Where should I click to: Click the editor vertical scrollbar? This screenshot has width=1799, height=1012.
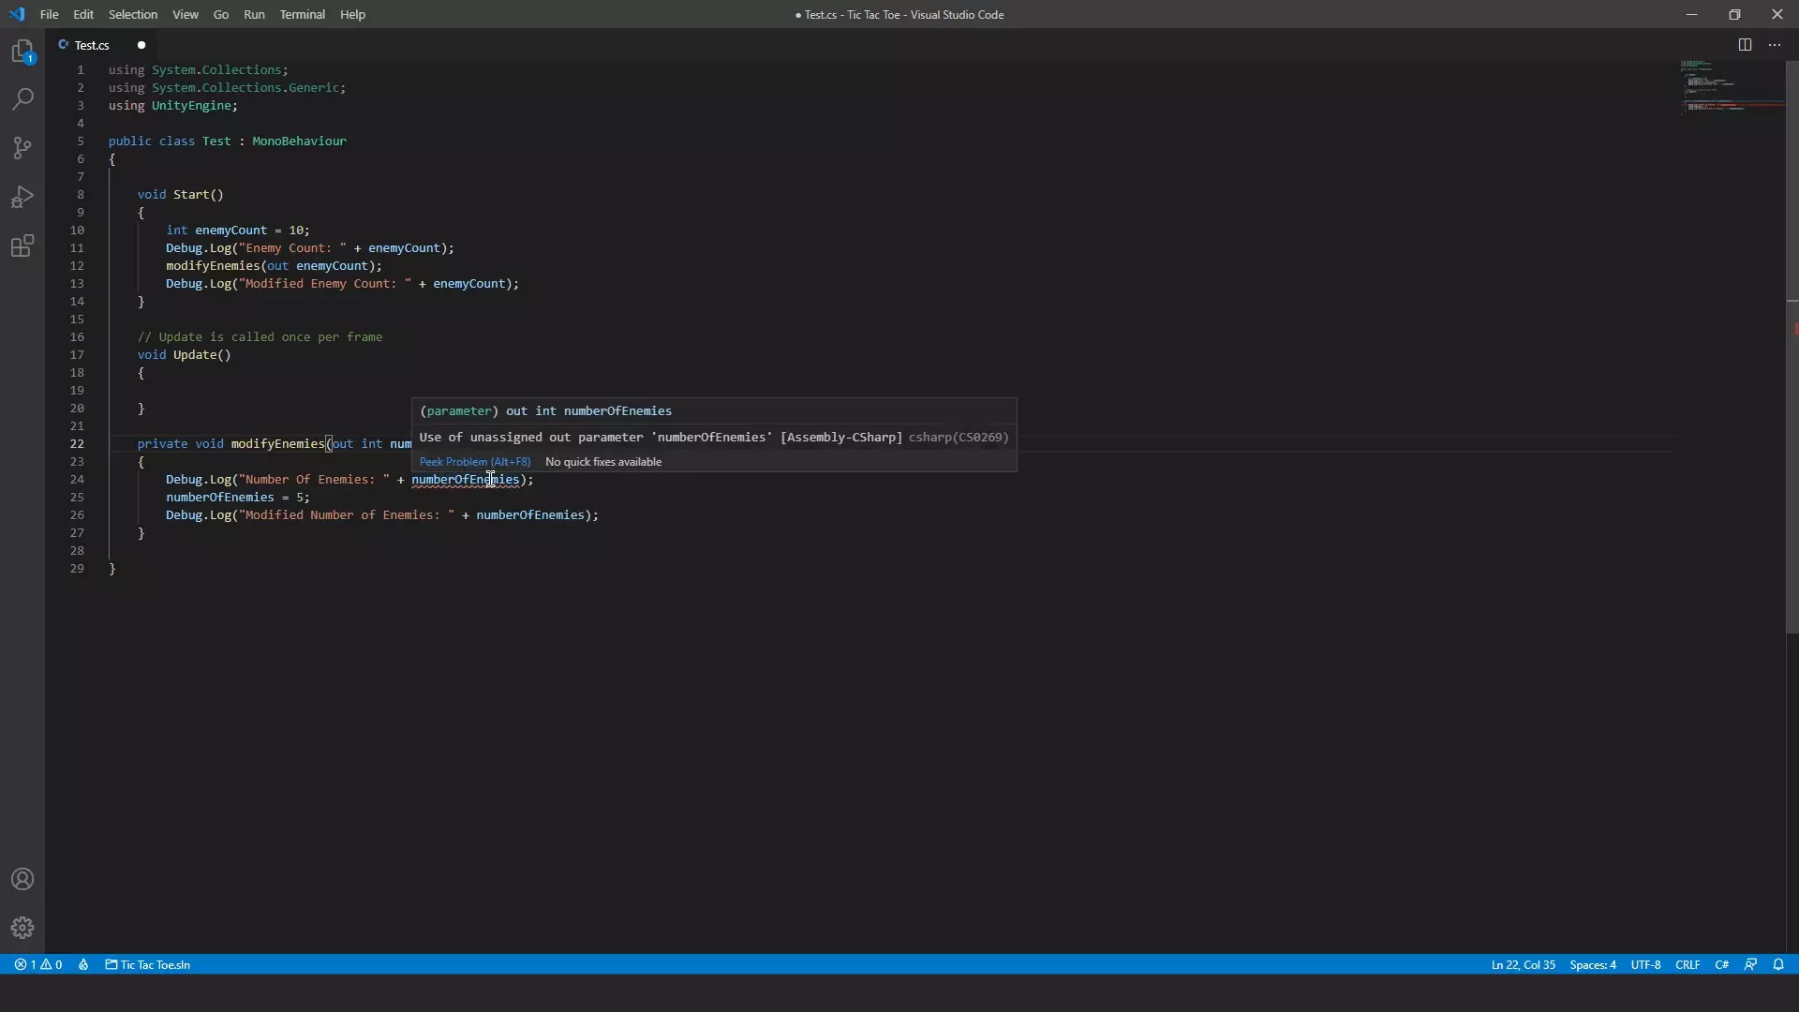click(x=1792, y=347)
